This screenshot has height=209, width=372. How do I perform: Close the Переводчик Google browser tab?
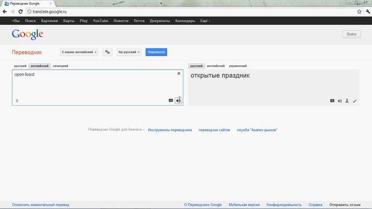coord(51,3)
